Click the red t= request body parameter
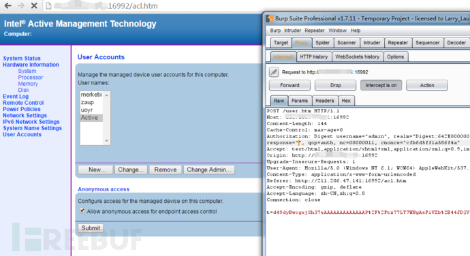This screenshot has width=470, height=256. (x=368, y=212)
